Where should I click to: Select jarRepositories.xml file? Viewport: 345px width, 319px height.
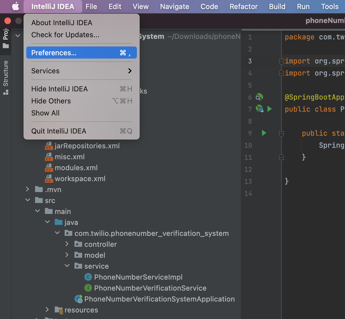(87, 146)
